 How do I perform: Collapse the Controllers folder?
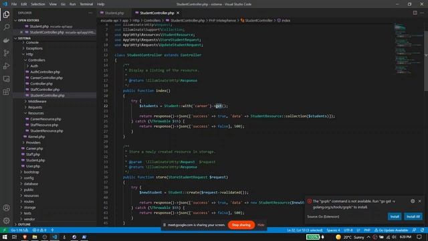click(37, 60)
